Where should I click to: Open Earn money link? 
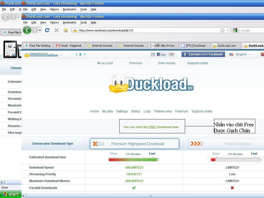(167, 63)
